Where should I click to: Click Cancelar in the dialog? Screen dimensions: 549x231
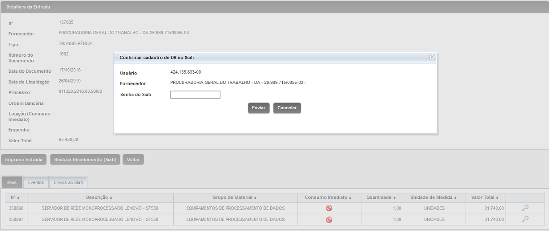pyautogui.click(x=287, y=108)
